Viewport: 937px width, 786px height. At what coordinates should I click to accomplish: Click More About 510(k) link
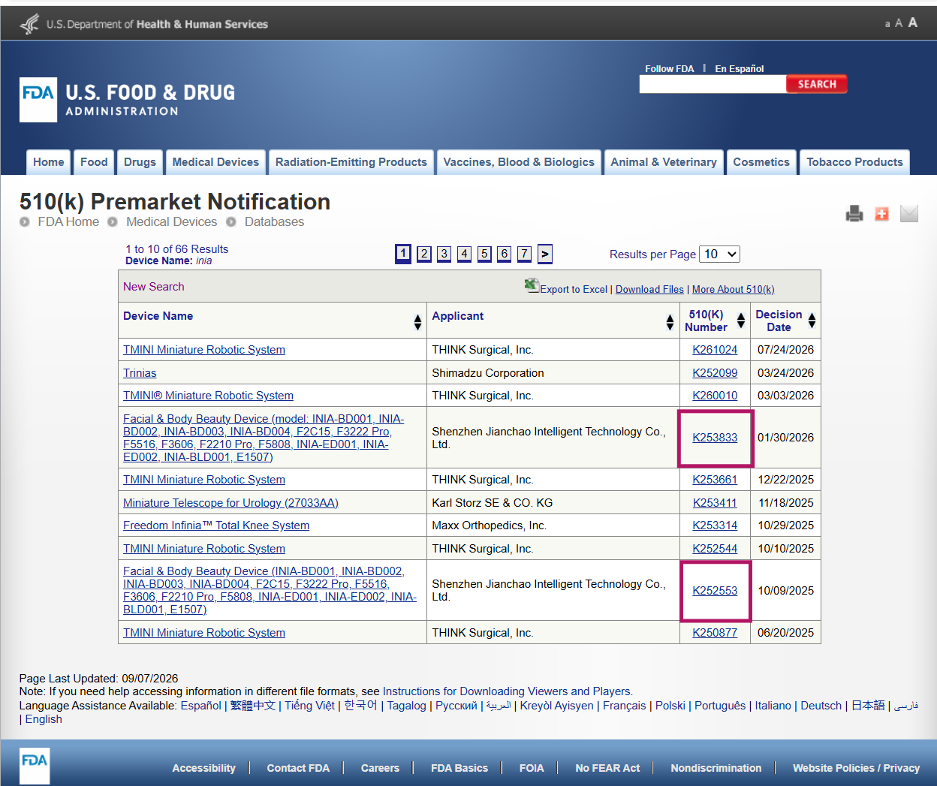pos(734,289)
